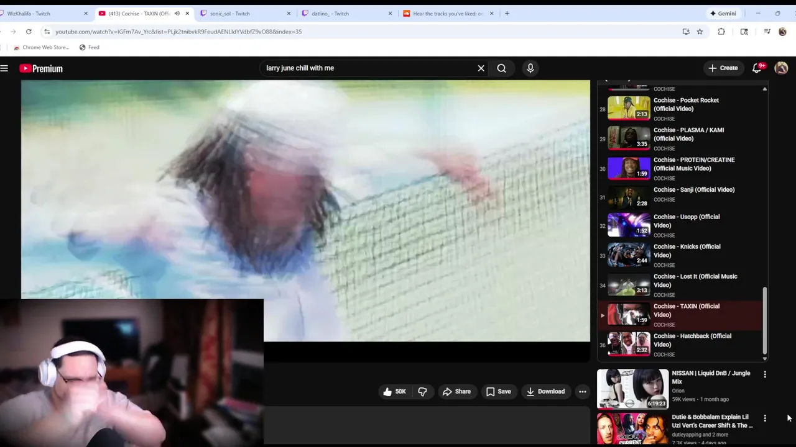Play Cochise - Pocket Rocket from playlist
The height and width of the screenshot is (447, 796).
click(681, 109)
